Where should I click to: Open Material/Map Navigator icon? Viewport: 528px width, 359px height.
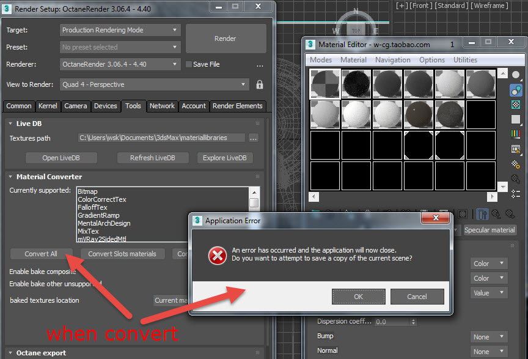(x=516, y=193)
